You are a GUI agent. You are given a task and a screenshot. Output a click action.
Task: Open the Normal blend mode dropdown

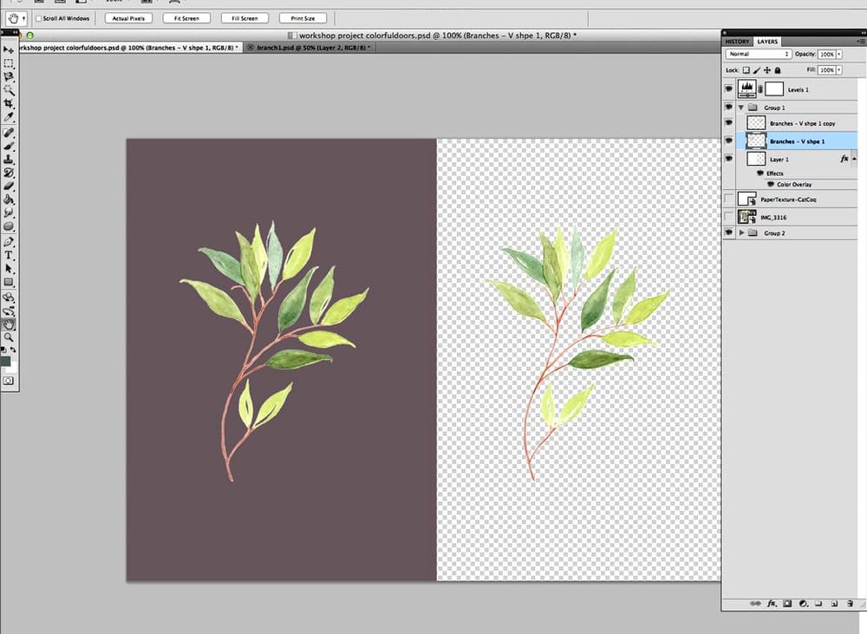759,54
